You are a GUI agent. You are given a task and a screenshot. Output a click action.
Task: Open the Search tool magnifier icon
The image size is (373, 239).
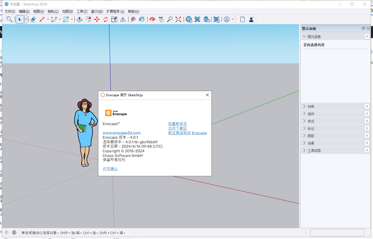point(9,19)
